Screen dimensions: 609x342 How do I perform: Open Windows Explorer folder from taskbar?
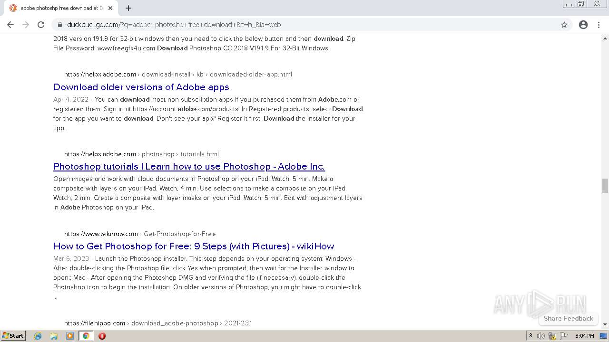click(54, 336)
